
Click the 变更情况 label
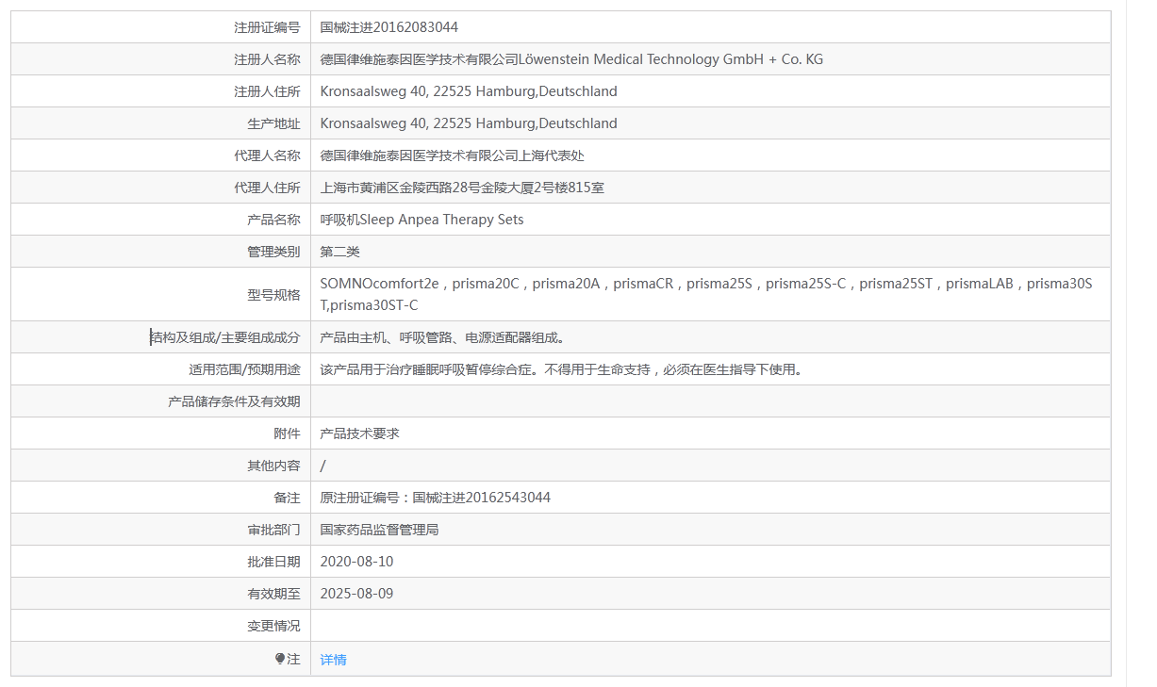(x=273, y=626)
